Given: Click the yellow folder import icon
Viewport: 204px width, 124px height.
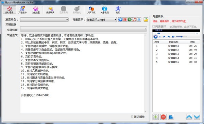Looking at the screenshot, I should point(146,19).
